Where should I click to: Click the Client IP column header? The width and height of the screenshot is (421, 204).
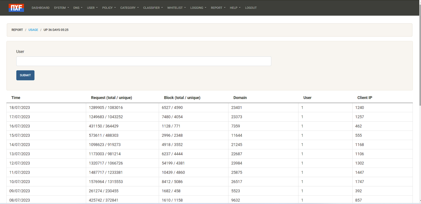coord(365,98)
